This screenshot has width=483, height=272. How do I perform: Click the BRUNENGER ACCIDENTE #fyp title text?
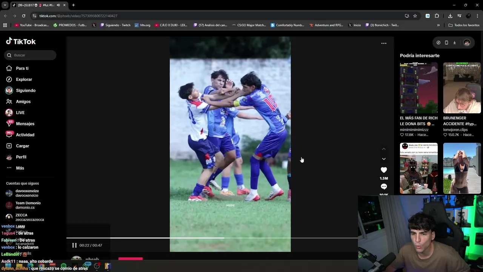click(460, 121)
